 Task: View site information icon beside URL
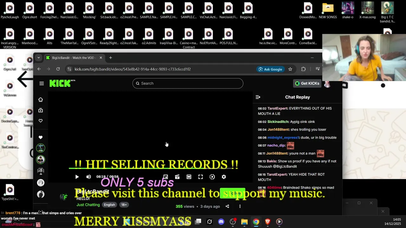point(69,69)
